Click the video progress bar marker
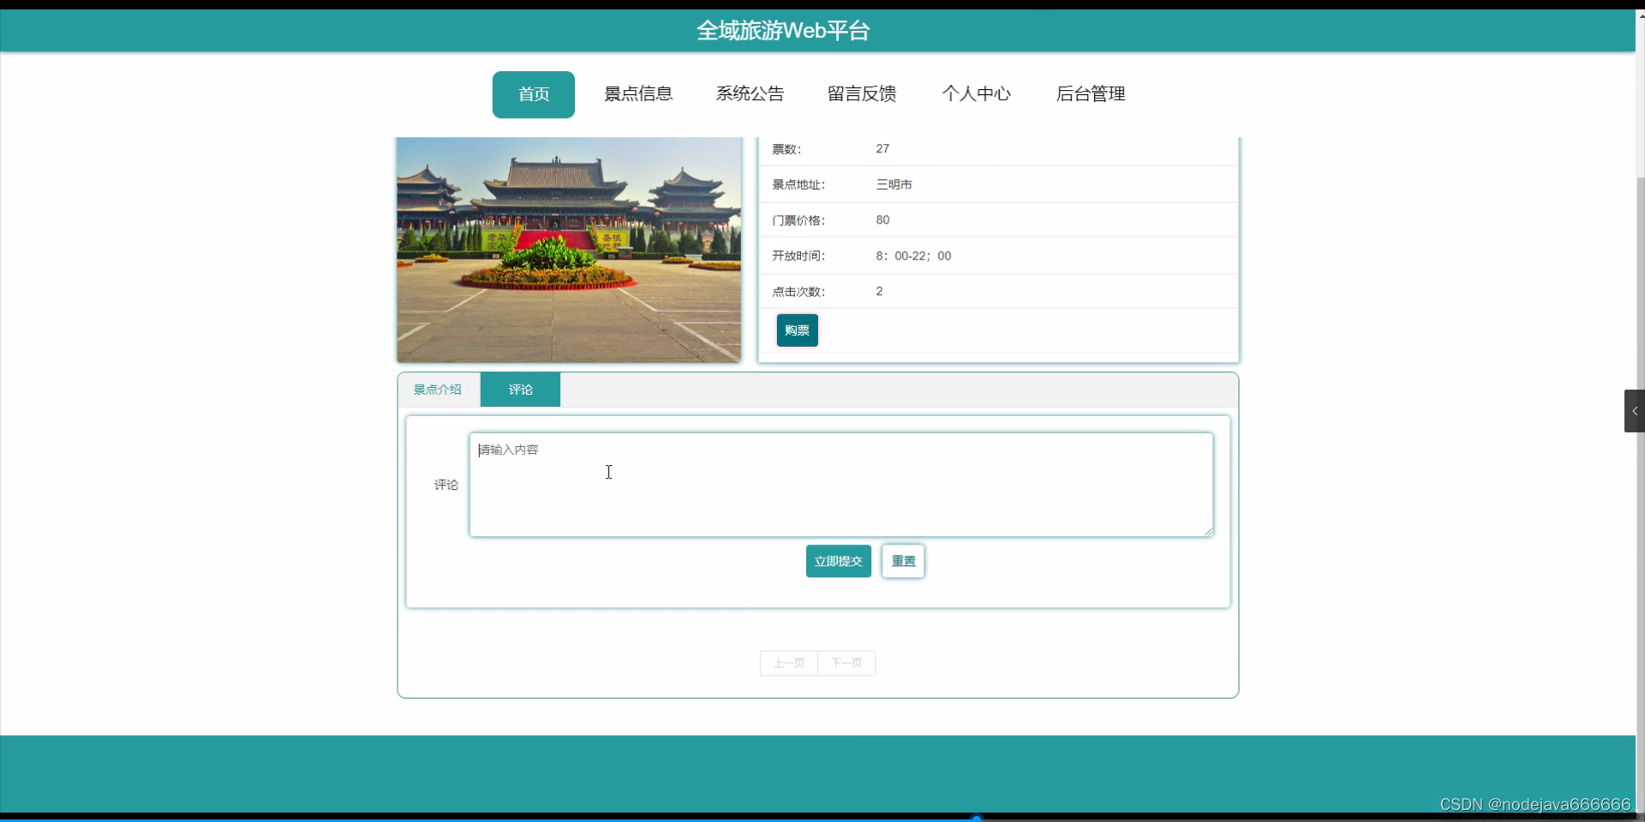This screenshot has height=822, width=1645. point(976,819)
